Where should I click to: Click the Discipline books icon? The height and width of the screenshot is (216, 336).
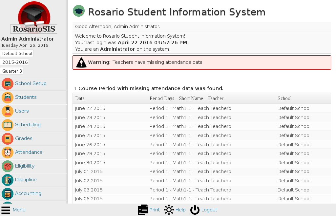click(x=8, y=180)
